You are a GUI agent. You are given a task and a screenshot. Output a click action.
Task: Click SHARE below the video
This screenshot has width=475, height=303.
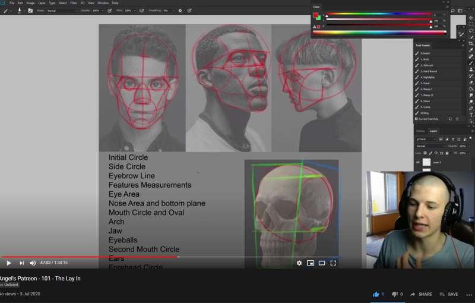point(422,294)
